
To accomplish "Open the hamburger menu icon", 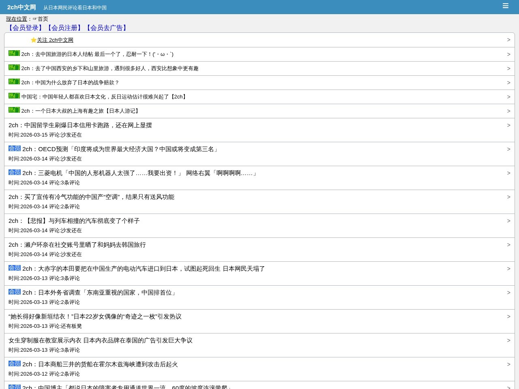I will pyautogui.click(x=505, y=6).
